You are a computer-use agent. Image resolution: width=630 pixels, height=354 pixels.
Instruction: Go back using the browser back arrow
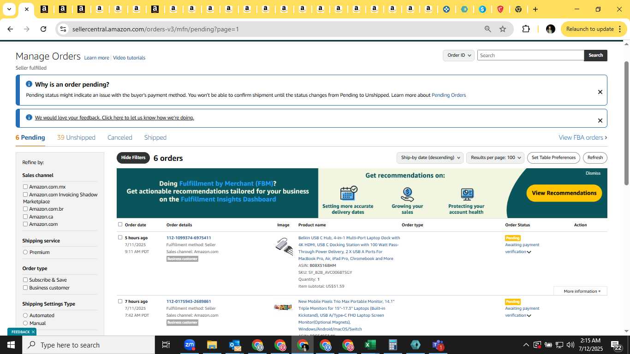[10, 29]
